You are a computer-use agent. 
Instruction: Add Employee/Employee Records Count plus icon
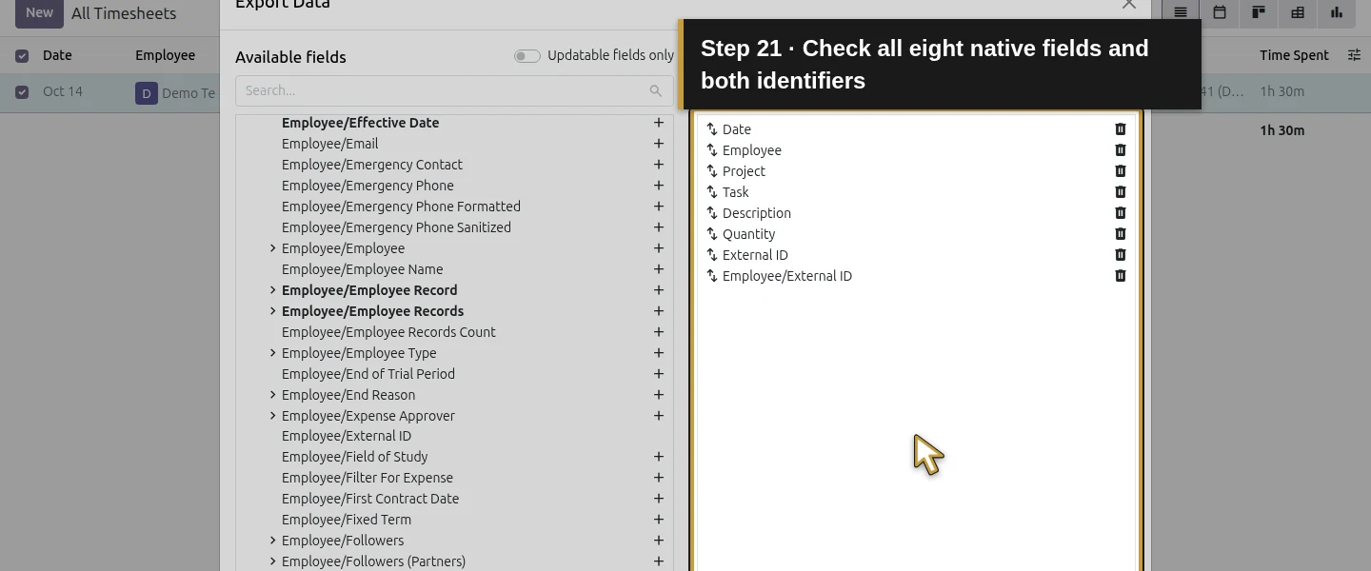658,332
